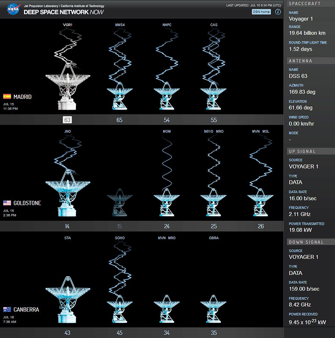
Task: Click antenna number 65 label
Action: 119,120
